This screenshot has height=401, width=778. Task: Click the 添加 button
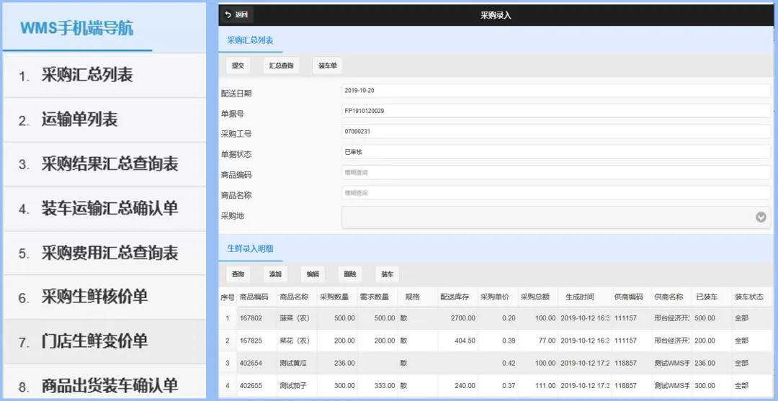(275, 274)
